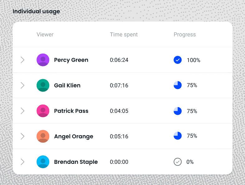Open the Patrick Pass viewer name
This screenshot has height=185, width=245.
coord(71,111)
